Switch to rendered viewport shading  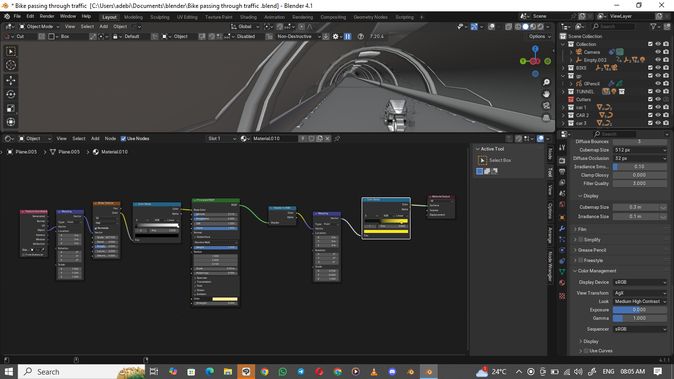pyautogui.click(x=540, y=27)
